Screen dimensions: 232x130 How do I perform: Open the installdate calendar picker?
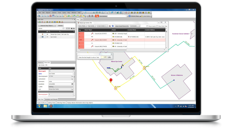(x=72, y=84)
